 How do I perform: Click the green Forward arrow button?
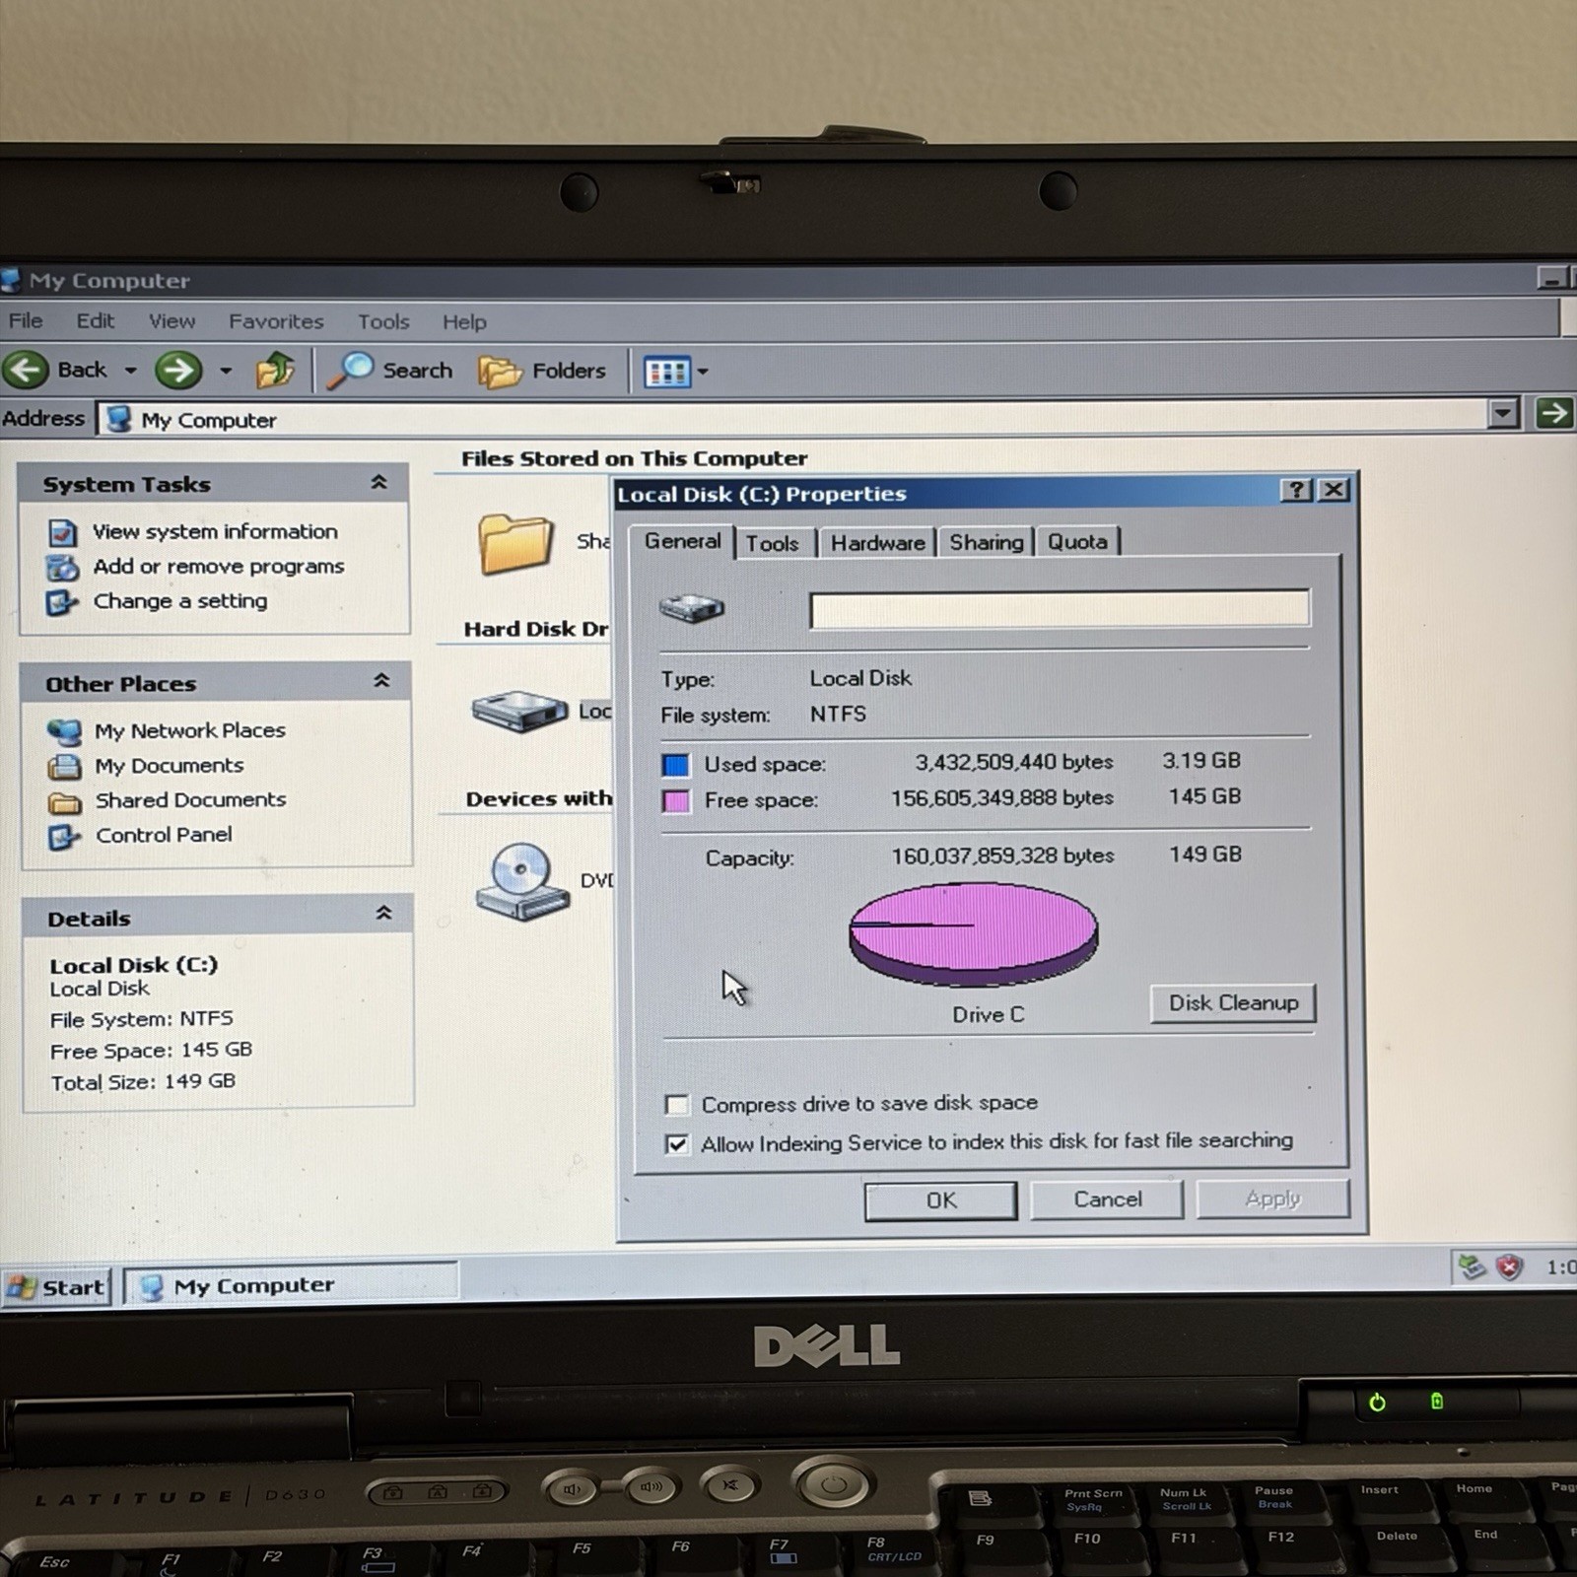pyautogui.click(x=178, y=371)
